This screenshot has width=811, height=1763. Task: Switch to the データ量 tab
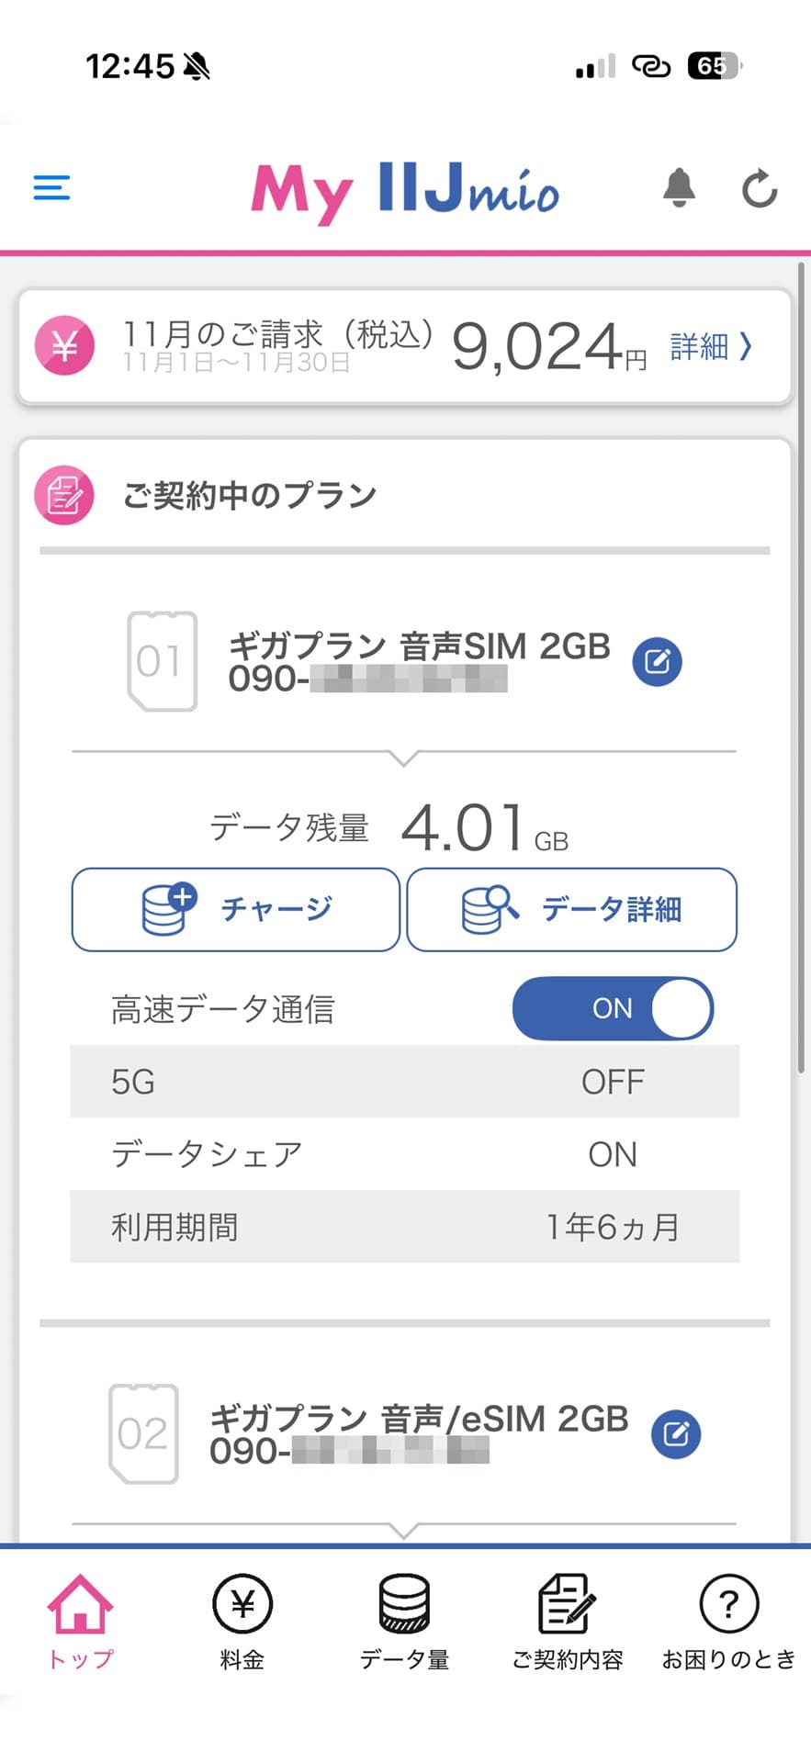point(404,1622)
